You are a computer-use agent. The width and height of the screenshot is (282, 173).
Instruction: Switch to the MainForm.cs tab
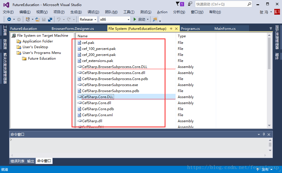tap(225, 29)
